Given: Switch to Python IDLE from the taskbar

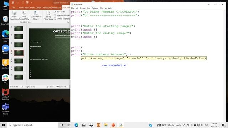Looking at the screenshot, I should point(121,125).
